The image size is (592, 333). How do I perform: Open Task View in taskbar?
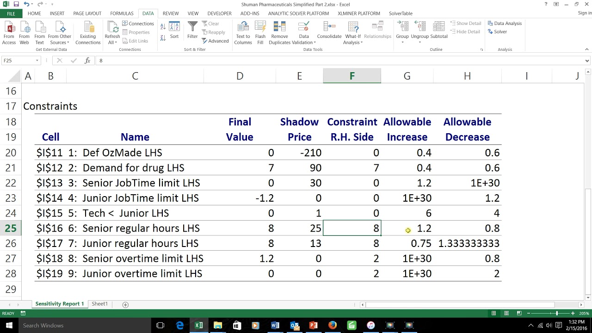pyautogui.click(x=160, y=325)
